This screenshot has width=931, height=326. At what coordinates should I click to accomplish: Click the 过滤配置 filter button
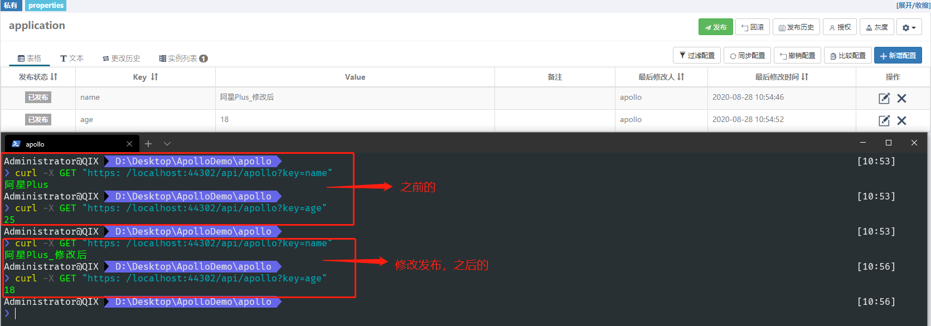click(696, 56)
